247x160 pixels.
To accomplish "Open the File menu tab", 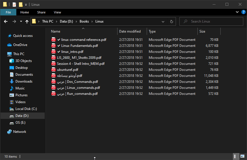I will tap(8, 12).
